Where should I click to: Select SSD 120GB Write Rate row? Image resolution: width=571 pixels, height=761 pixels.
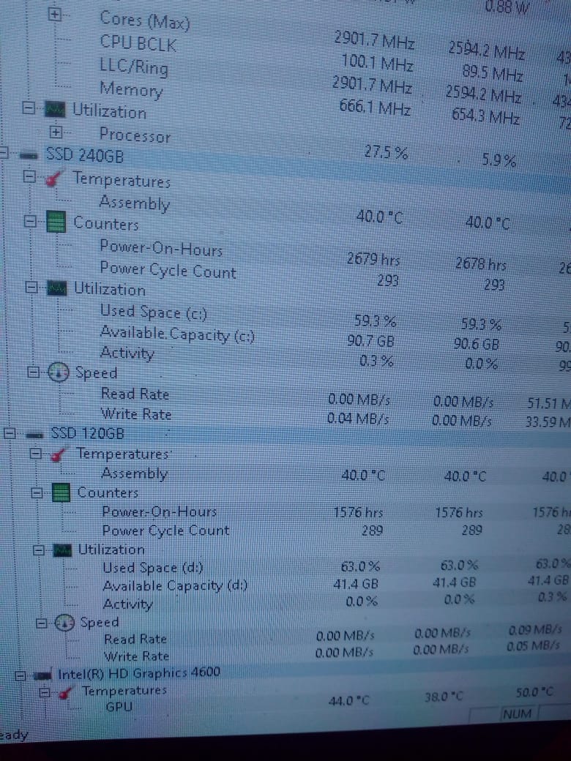tap(137, 656)
